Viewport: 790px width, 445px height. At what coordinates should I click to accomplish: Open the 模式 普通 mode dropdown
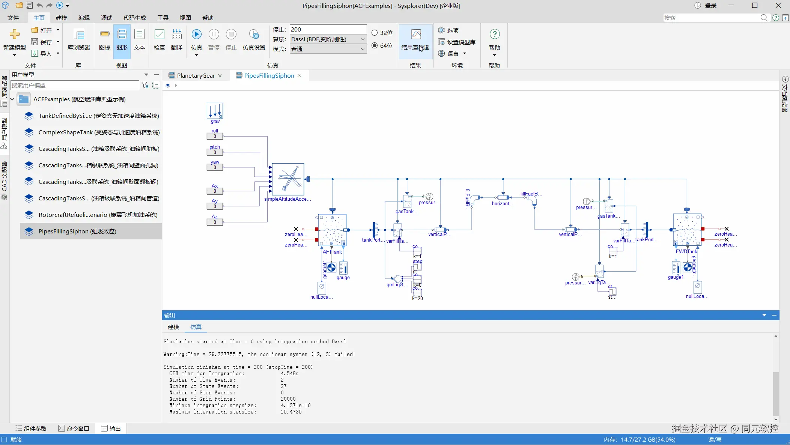pos(328,49)
